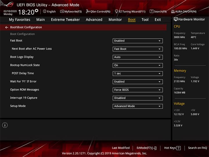This screenshot has width=209, height=157.
Task: Click Wait For 'F1' If Error label
Action: pyautogui.click(x=23, y=81)
